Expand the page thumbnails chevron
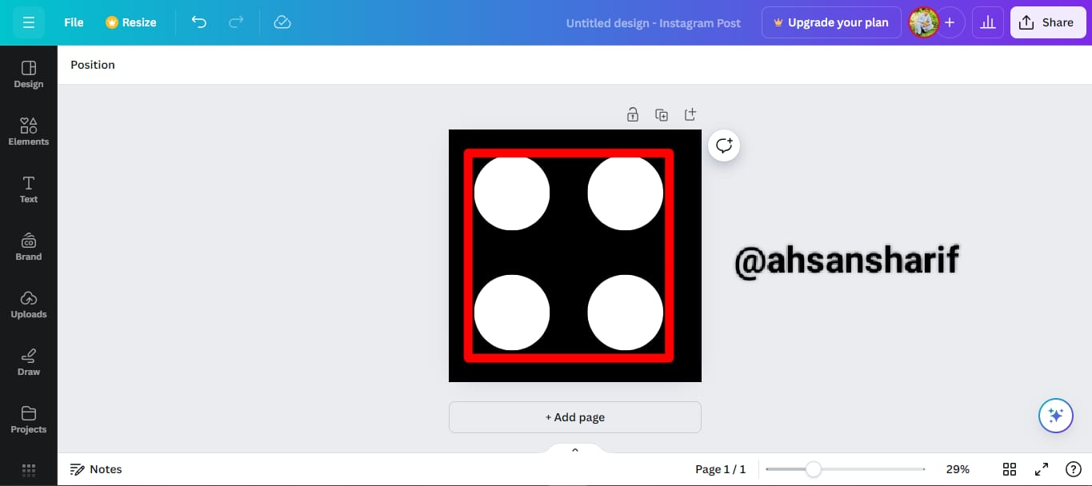The height and width of the screenshot is (486, 1092). (574, 450)
